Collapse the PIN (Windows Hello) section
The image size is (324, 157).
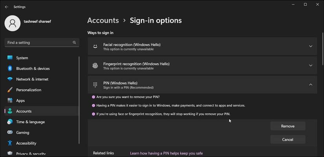coord(311,85)
